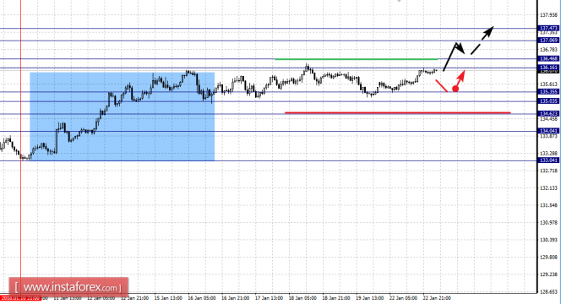561x304 pixels.
Task: Open the www.instaforex.com watermark link
Action: [68, 287]
